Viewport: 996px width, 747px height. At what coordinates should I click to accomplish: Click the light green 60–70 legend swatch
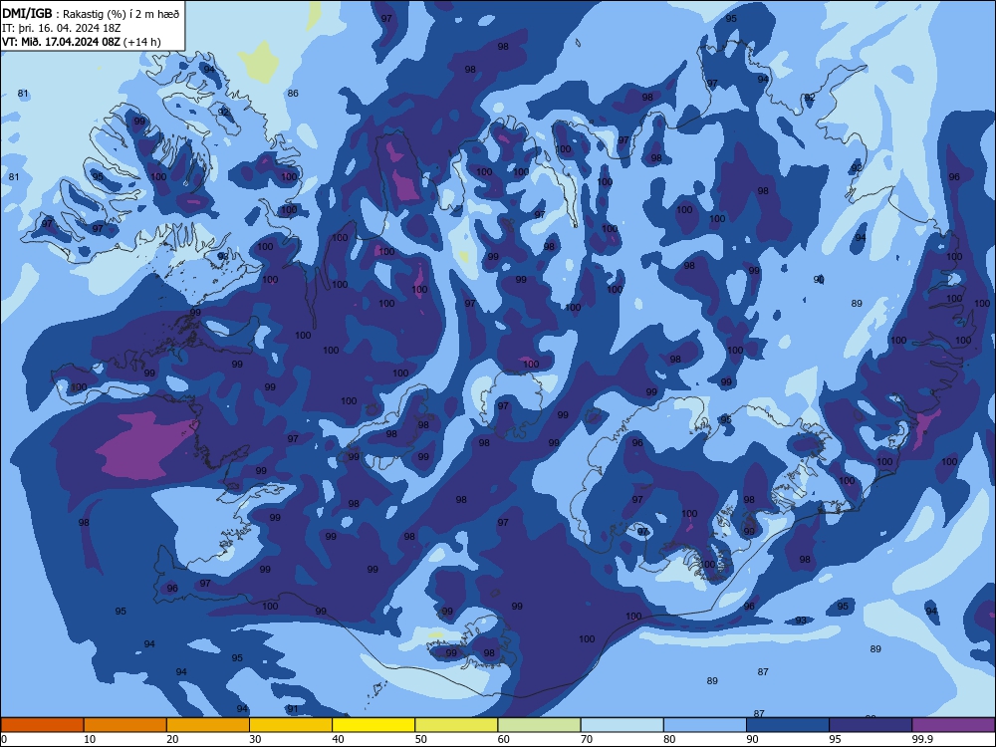click(539, 725)
